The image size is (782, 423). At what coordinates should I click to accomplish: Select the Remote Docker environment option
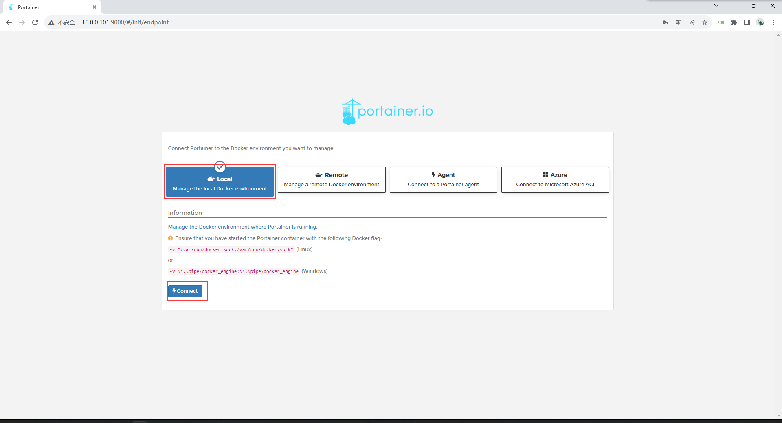[332, 180]
